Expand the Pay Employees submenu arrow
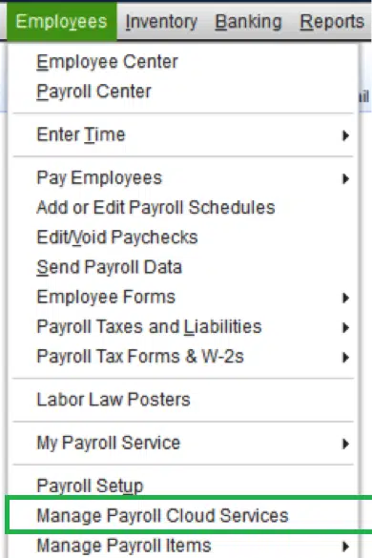372x558 pixels. point(345,178)
